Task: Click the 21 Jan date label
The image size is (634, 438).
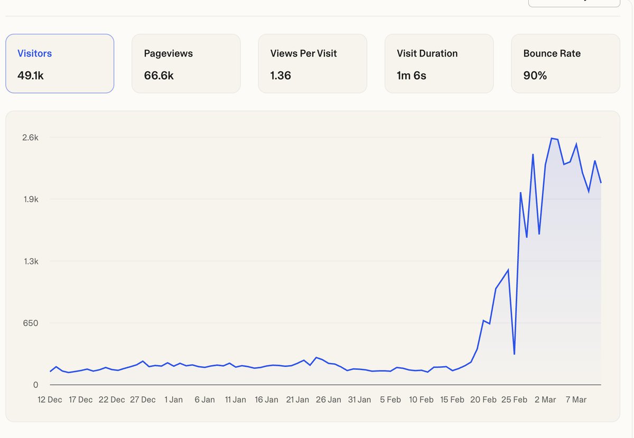Action: [x=297, y=399]
